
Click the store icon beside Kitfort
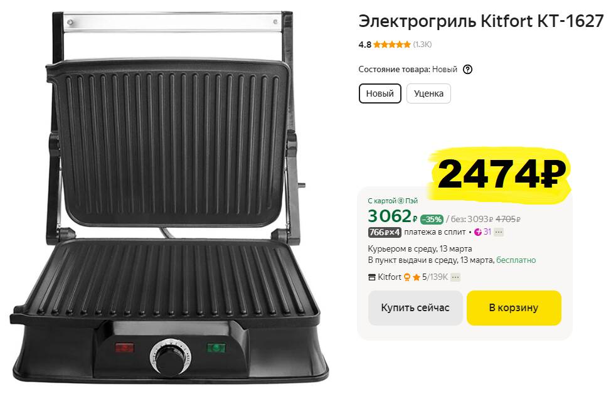(x=372, y=277)
